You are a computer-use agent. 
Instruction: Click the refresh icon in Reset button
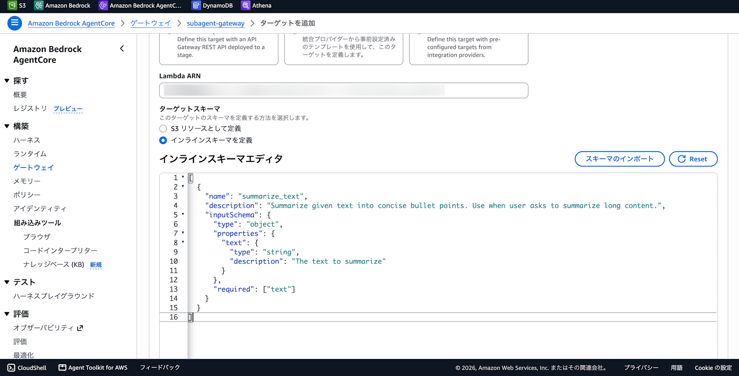point(682,159)
